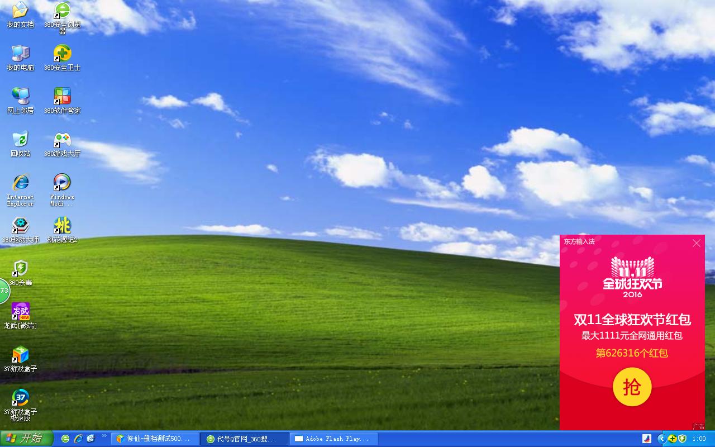This screenshot has height=447, width=715.
Task: Open the 开始 Start menu
Action: 26,439
